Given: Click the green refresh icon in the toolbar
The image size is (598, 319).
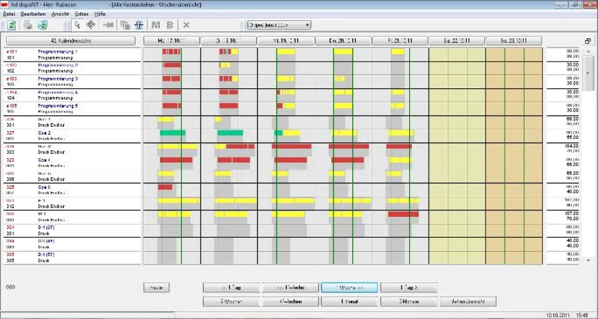Looking at the screenshot, I should point(11,25).
